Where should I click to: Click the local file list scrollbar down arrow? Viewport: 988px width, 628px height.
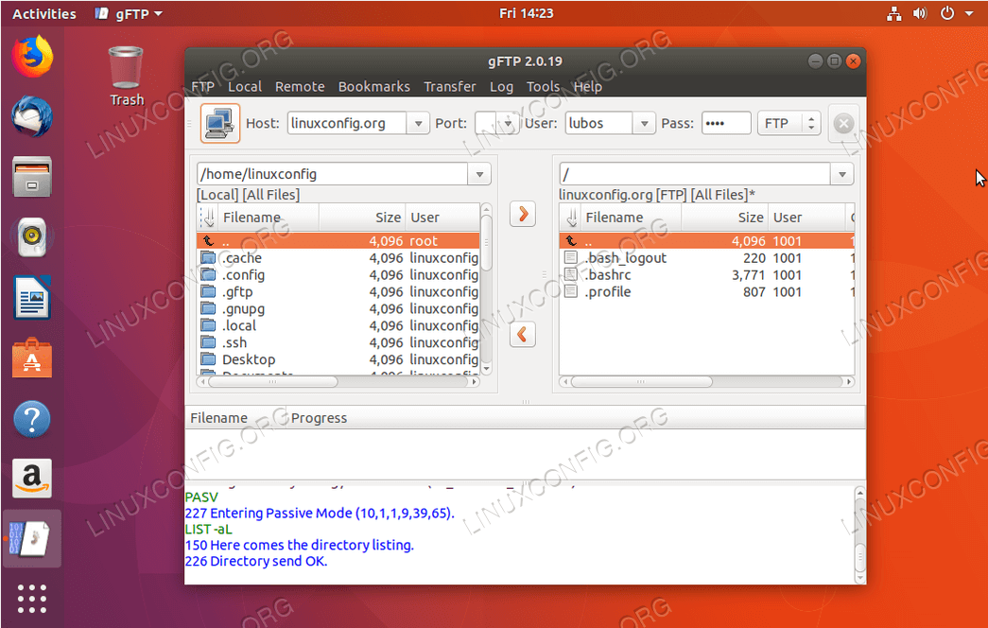pyautogui.click(x=486, y=370)
